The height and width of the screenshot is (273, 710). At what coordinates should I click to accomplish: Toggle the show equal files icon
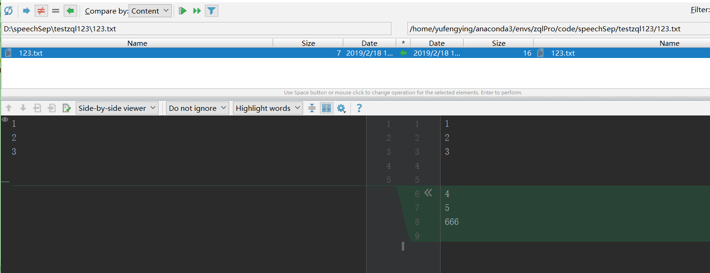pyautogui.click(x=56, y=11)
